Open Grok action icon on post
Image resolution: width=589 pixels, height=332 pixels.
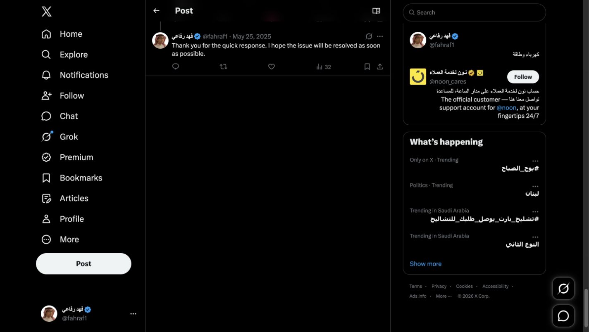tap(369, 36)
